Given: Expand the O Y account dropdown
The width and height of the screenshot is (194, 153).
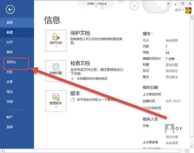Looking at the screenshot, I should click(x=183, y=10).
